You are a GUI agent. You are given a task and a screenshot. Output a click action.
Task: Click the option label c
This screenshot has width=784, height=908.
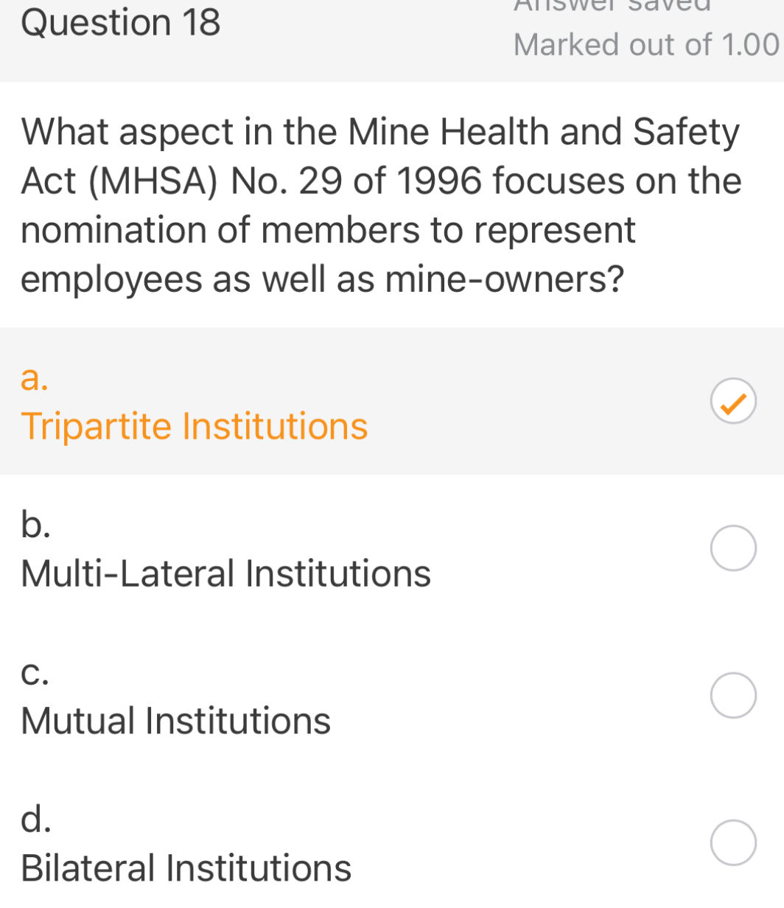[x=35, y=673]
